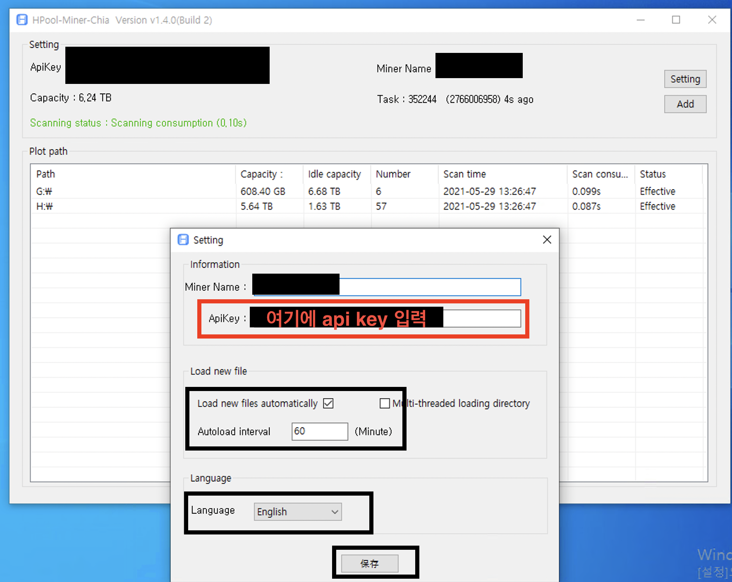
Task: Click the Autoload interval field showing 60
Action: 320,432
